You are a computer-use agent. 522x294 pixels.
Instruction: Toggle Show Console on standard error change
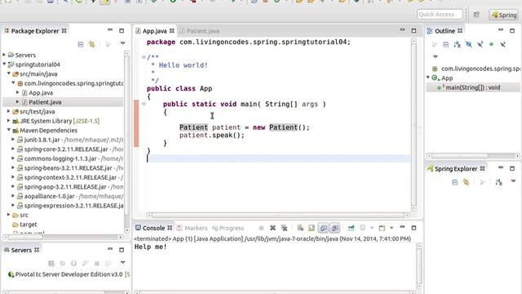[335, 228]
